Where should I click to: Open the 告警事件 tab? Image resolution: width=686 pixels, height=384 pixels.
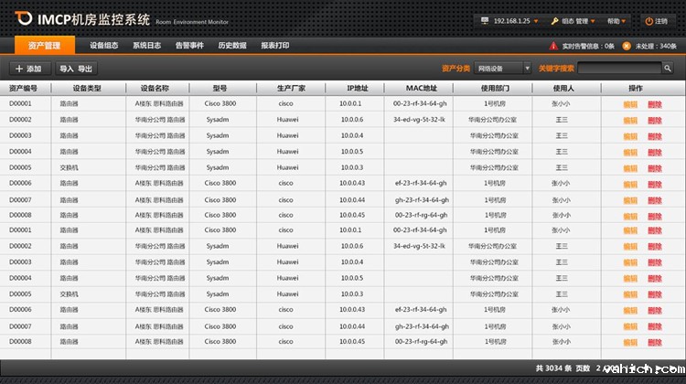pos(189,45)
